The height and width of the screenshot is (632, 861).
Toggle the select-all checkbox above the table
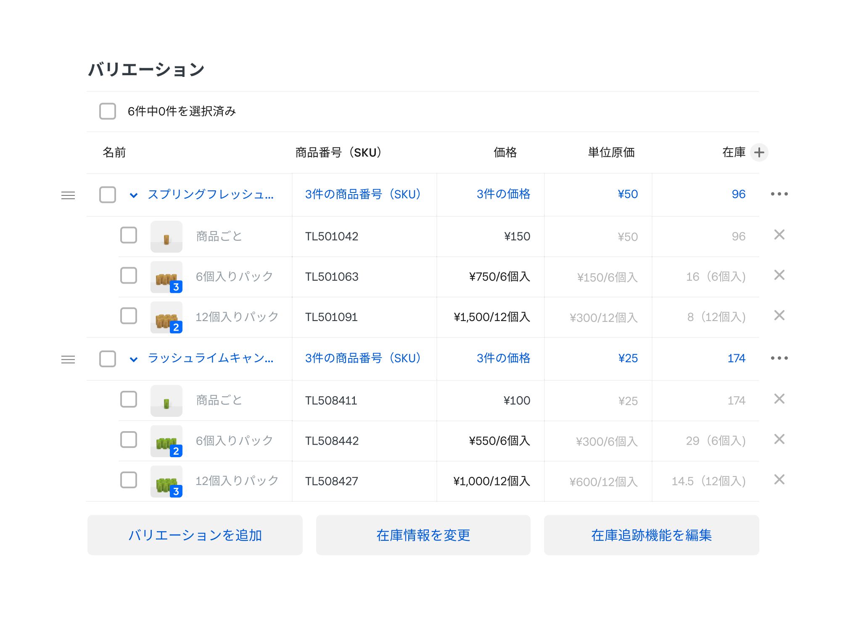pos(108,111)
